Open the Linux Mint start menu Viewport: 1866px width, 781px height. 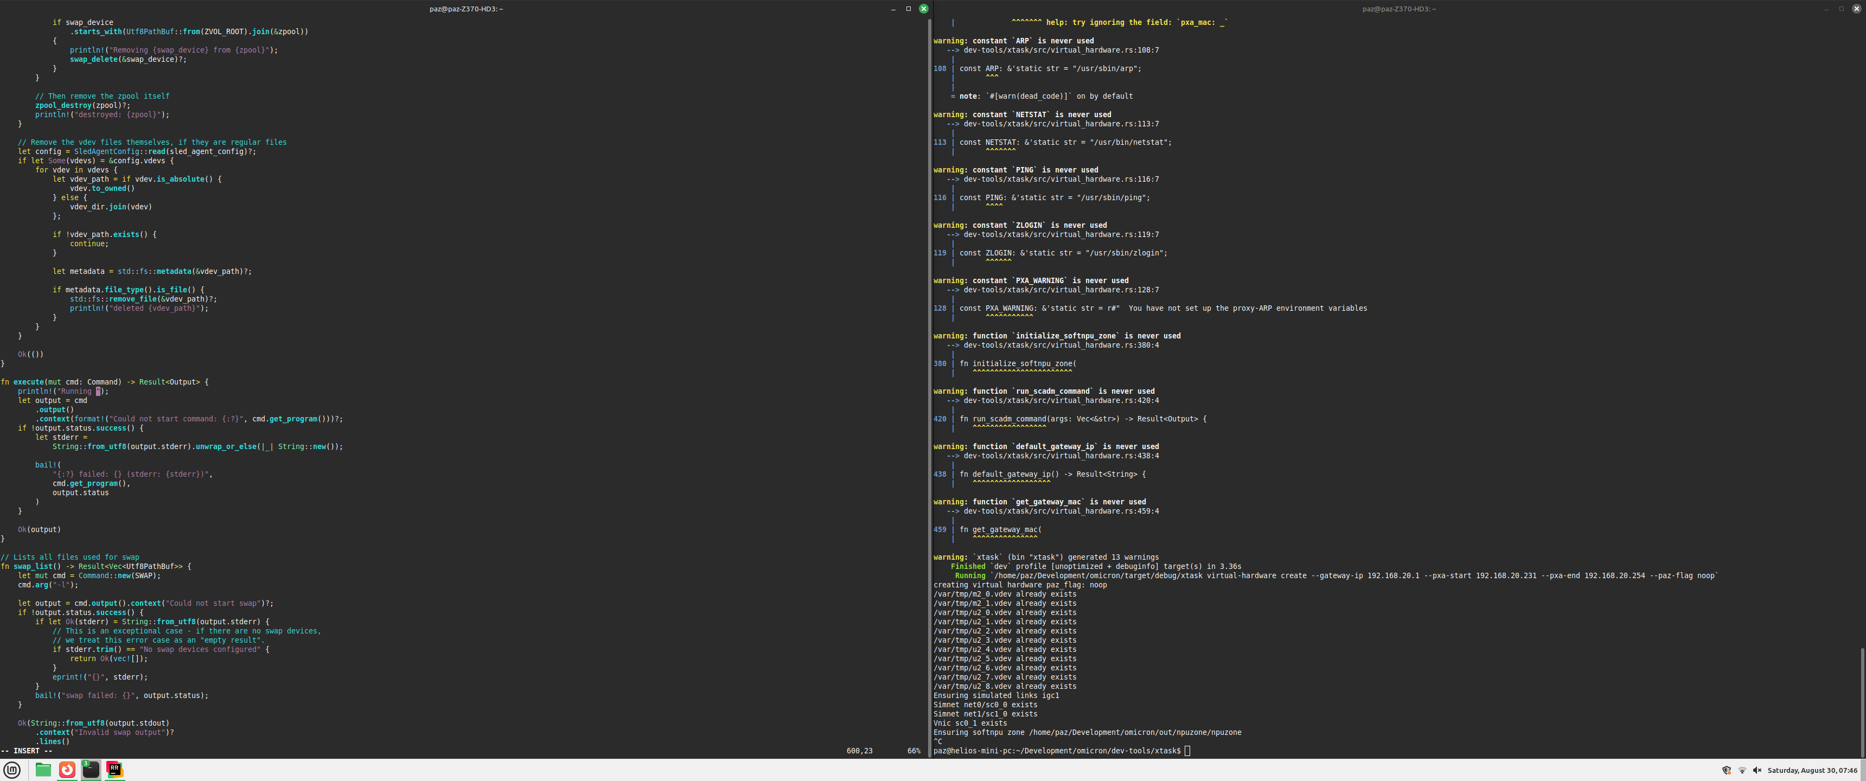pyautogui.click(x=12, y=770)
